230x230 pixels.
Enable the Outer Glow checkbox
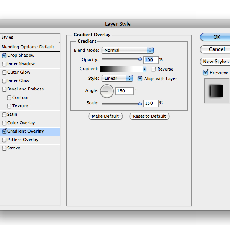pos(4,72)
